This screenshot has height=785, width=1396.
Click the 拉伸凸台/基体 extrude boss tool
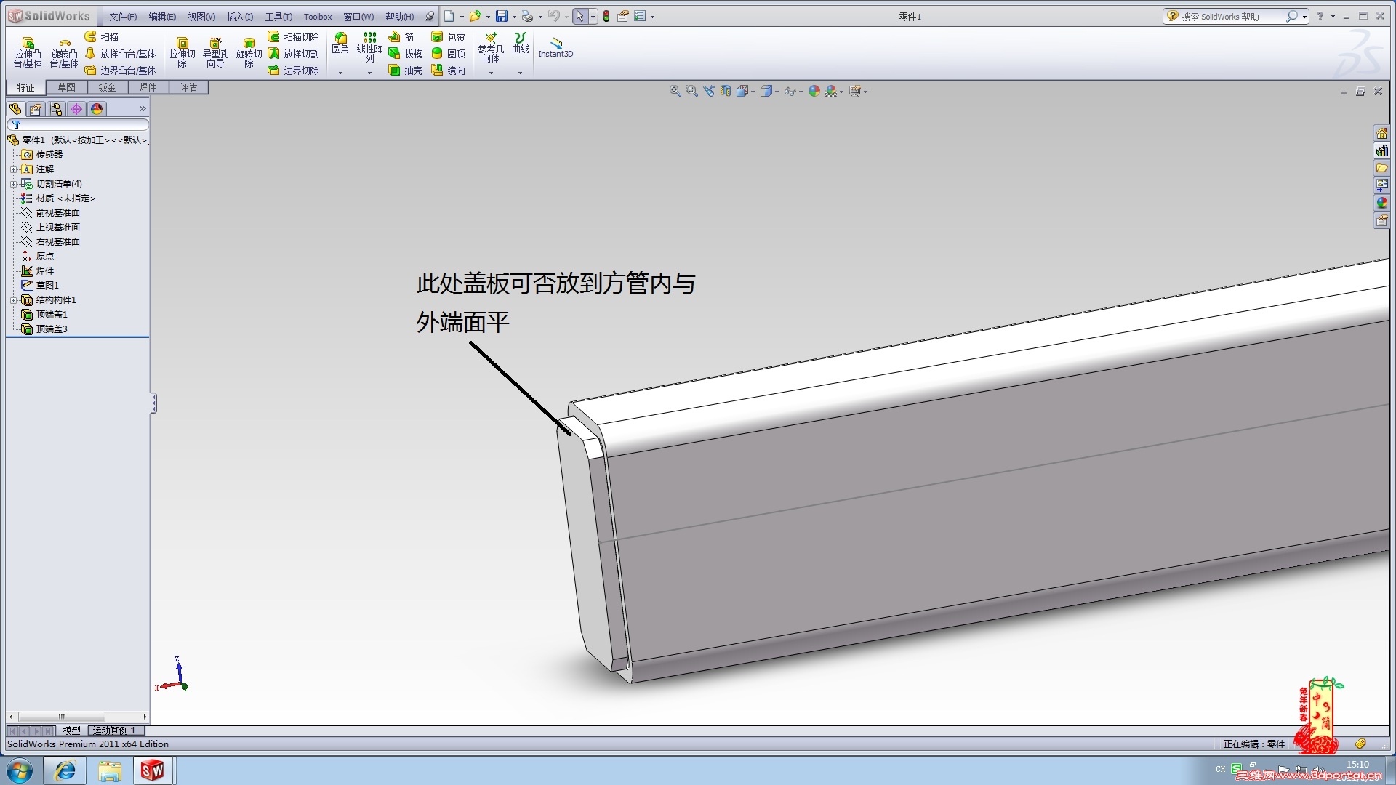(28, 52)
